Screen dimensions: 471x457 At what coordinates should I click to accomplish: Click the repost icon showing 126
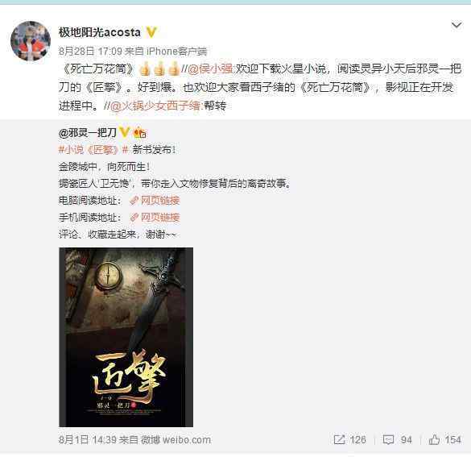(x=340, y=439)
